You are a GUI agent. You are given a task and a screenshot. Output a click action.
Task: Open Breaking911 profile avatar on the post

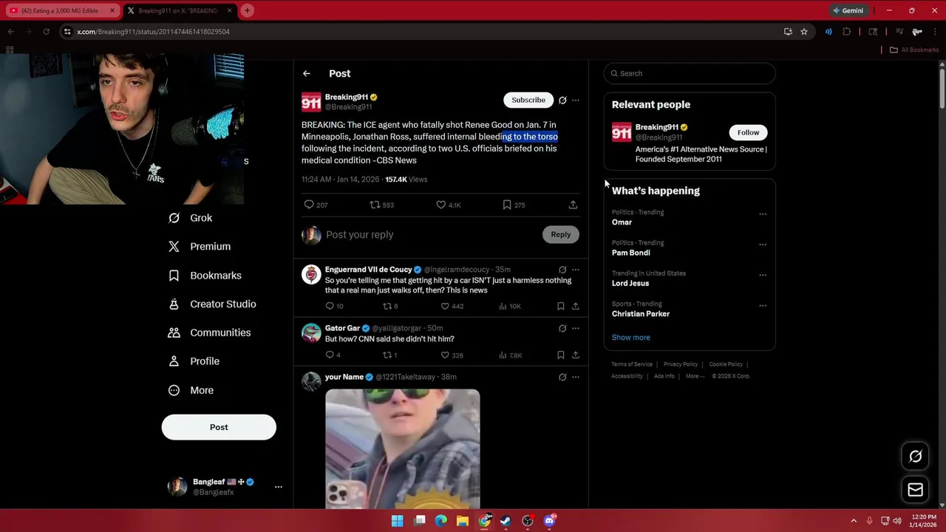pyautogui.click(x=311, y=102)
